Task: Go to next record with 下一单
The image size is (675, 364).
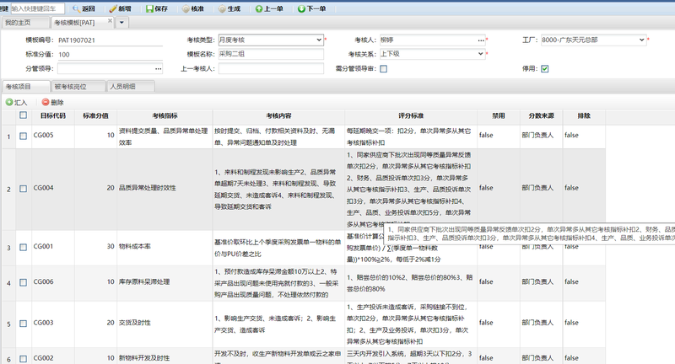Action: [x=311, y=8]
